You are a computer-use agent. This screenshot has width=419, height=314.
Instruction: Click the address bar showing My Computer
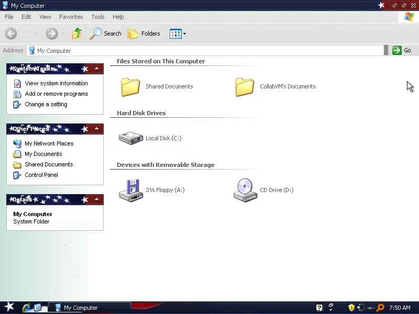point(205,50)
